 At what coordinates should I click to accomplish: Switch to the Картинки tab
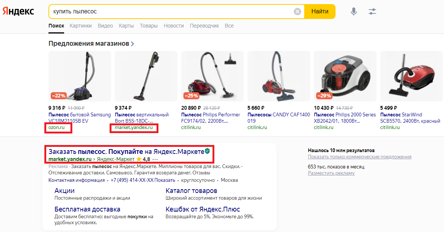pos(81,26)
